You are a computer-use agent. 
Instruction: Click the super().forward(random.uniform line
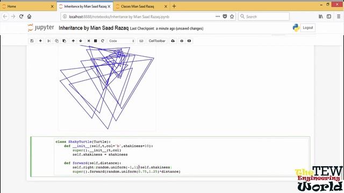click(x=126, y=172)
